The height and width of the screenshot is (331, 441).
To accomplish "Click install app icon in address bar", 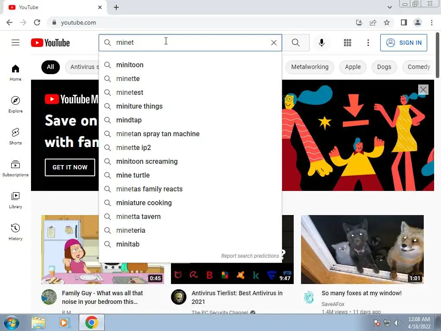I will click(359, 22).
